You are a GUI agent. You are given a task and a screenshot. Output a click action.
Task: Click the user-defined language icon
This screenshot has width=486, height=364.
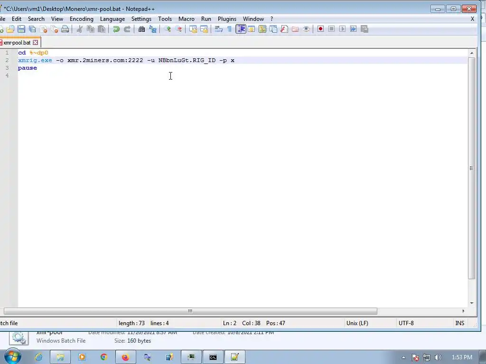click(x=252, y=29)
